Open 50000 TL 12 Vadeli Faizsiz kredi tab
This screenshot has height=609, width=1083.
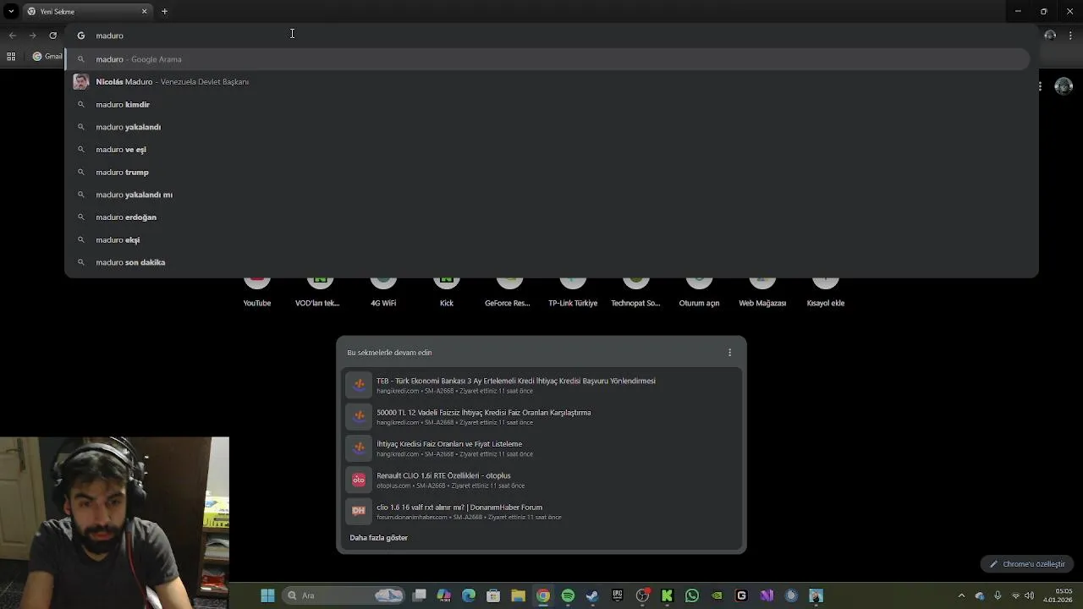[x=541, y=416]
